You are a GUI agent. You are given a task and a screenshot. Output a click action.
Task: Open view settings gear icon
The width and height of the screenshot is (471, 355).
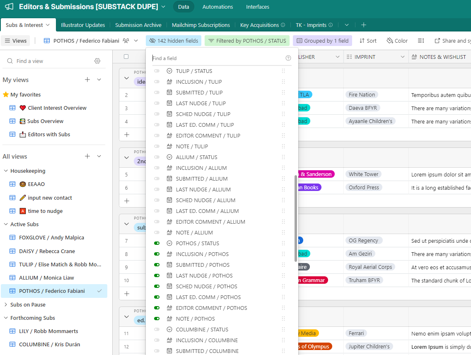point(97,61)
